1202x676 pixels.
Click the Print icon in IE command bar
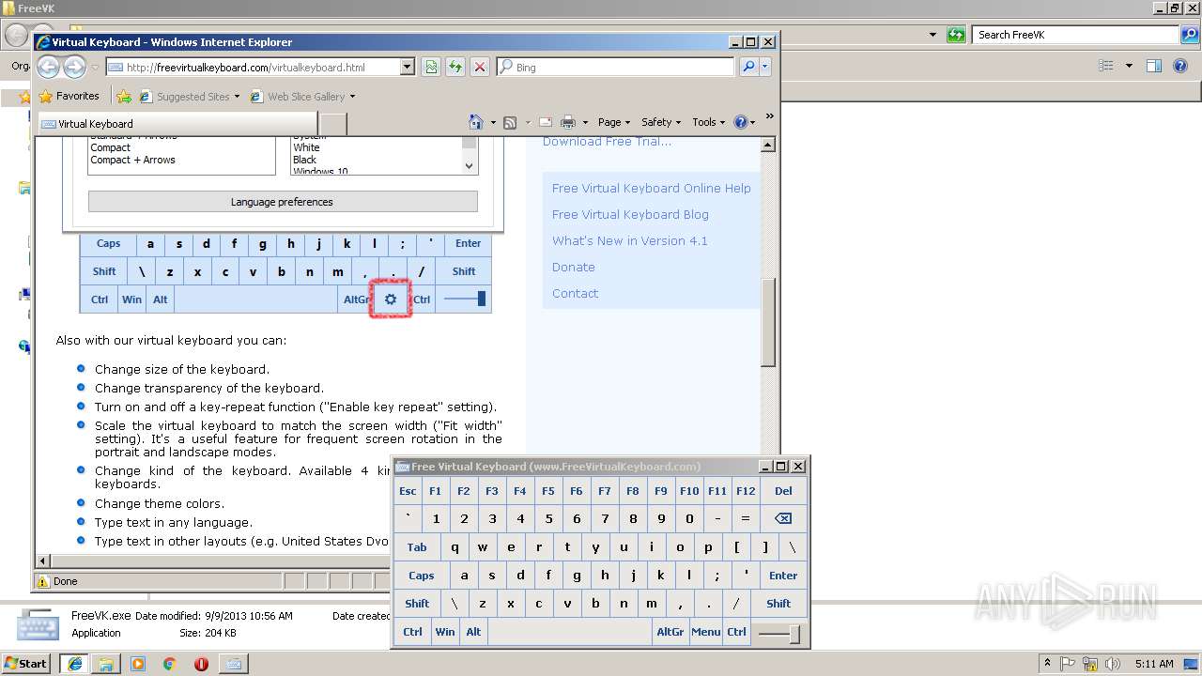[x=568, y=122]
